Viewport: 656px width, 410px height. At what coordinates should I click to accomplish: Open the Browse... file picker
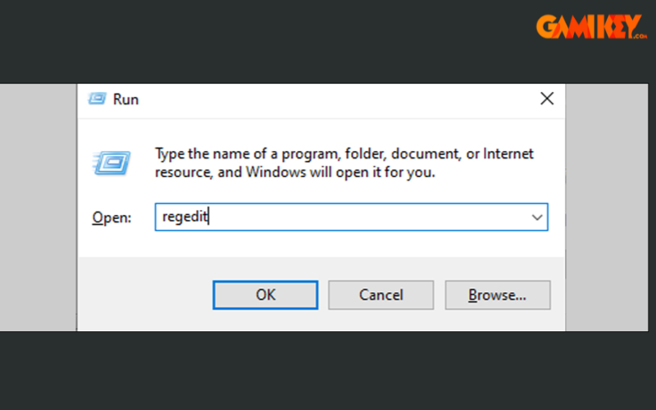(497, 294)
